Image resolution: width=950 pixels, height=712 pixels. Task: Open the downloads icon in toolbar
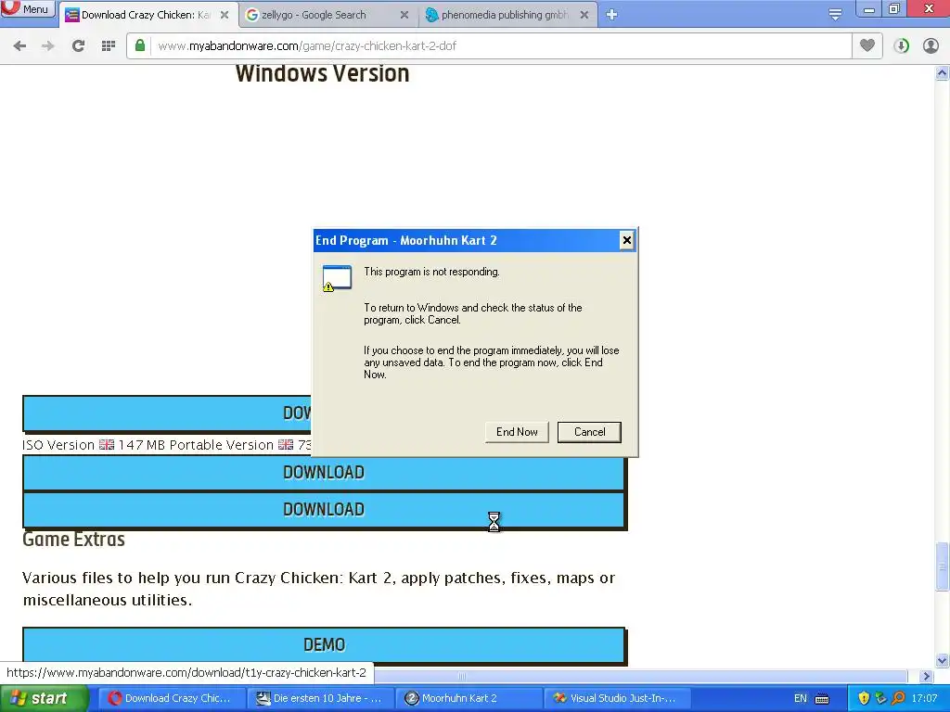(x=902, y=45)
